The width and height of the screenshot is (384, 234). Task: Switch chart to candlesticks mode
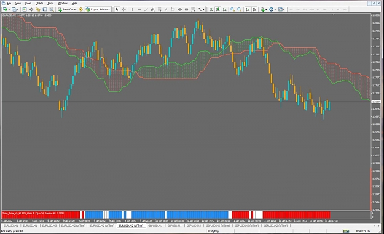[217, 9]
